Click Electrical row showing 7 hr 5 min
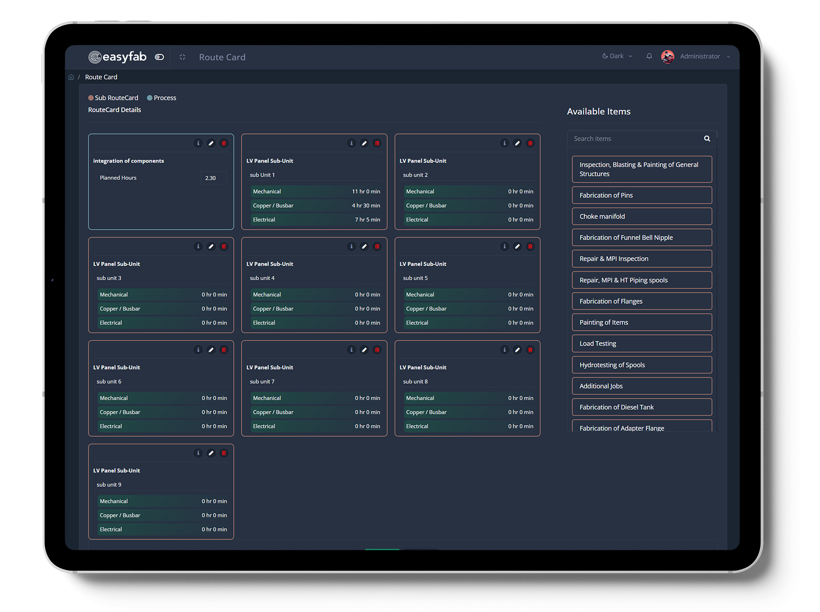820x612 pixels. click(x=316, y=220)
